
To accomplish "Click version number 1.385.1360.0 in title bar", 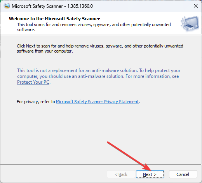I will (x=80, y=6).
